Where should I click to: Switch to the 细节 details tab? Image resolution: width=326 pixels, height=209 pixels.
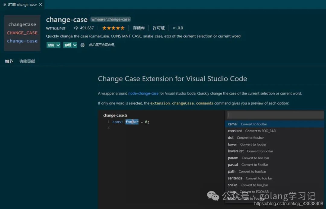[x=9, y=61]
